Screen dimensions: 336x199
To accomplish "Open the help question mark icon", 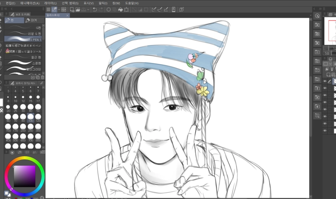I will pyautogui.click(x=181, y=9).
